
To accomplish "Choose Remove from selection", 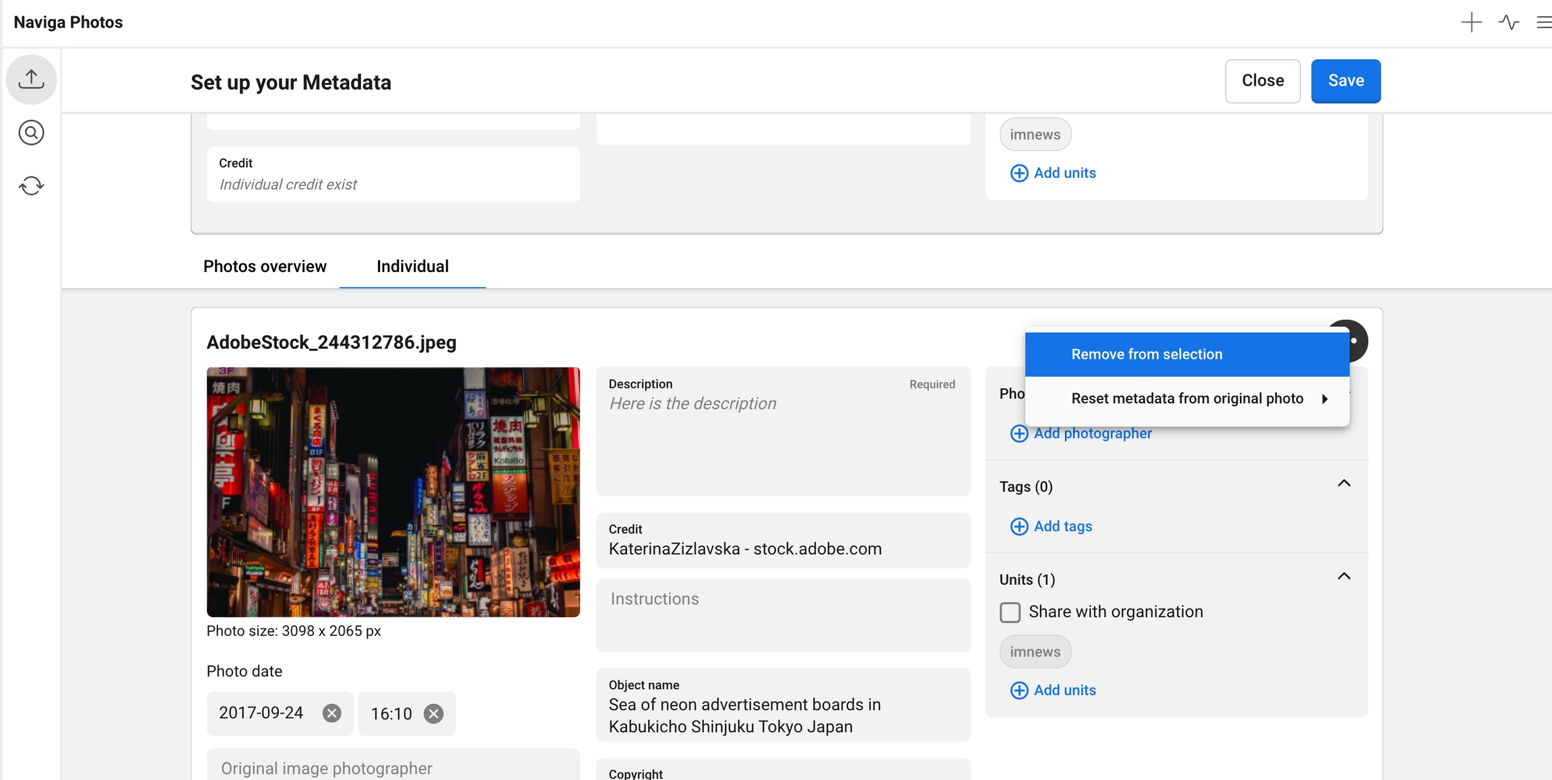I will [x=1146, y=354].
